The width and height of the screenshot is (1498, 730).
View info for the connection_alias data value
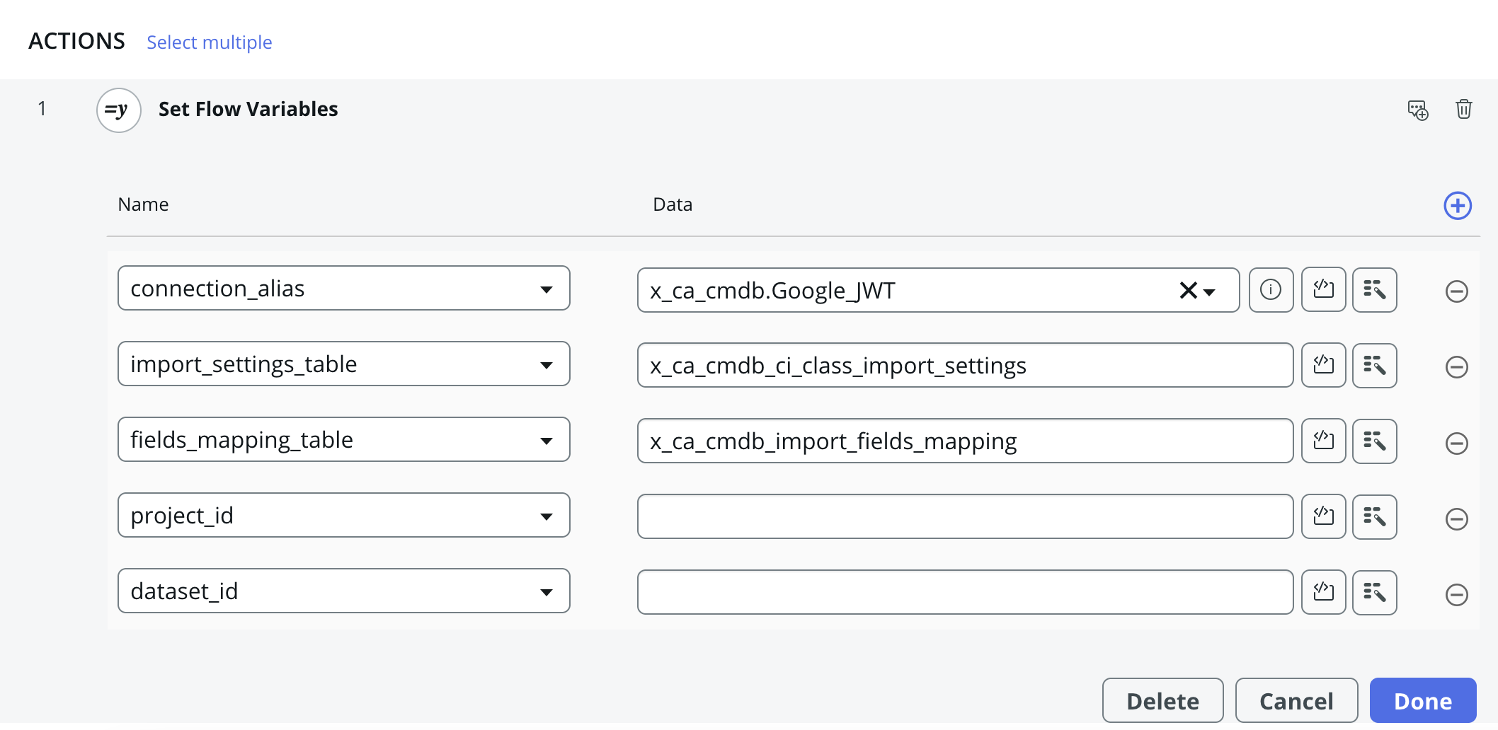click(x=1271, y=289)
